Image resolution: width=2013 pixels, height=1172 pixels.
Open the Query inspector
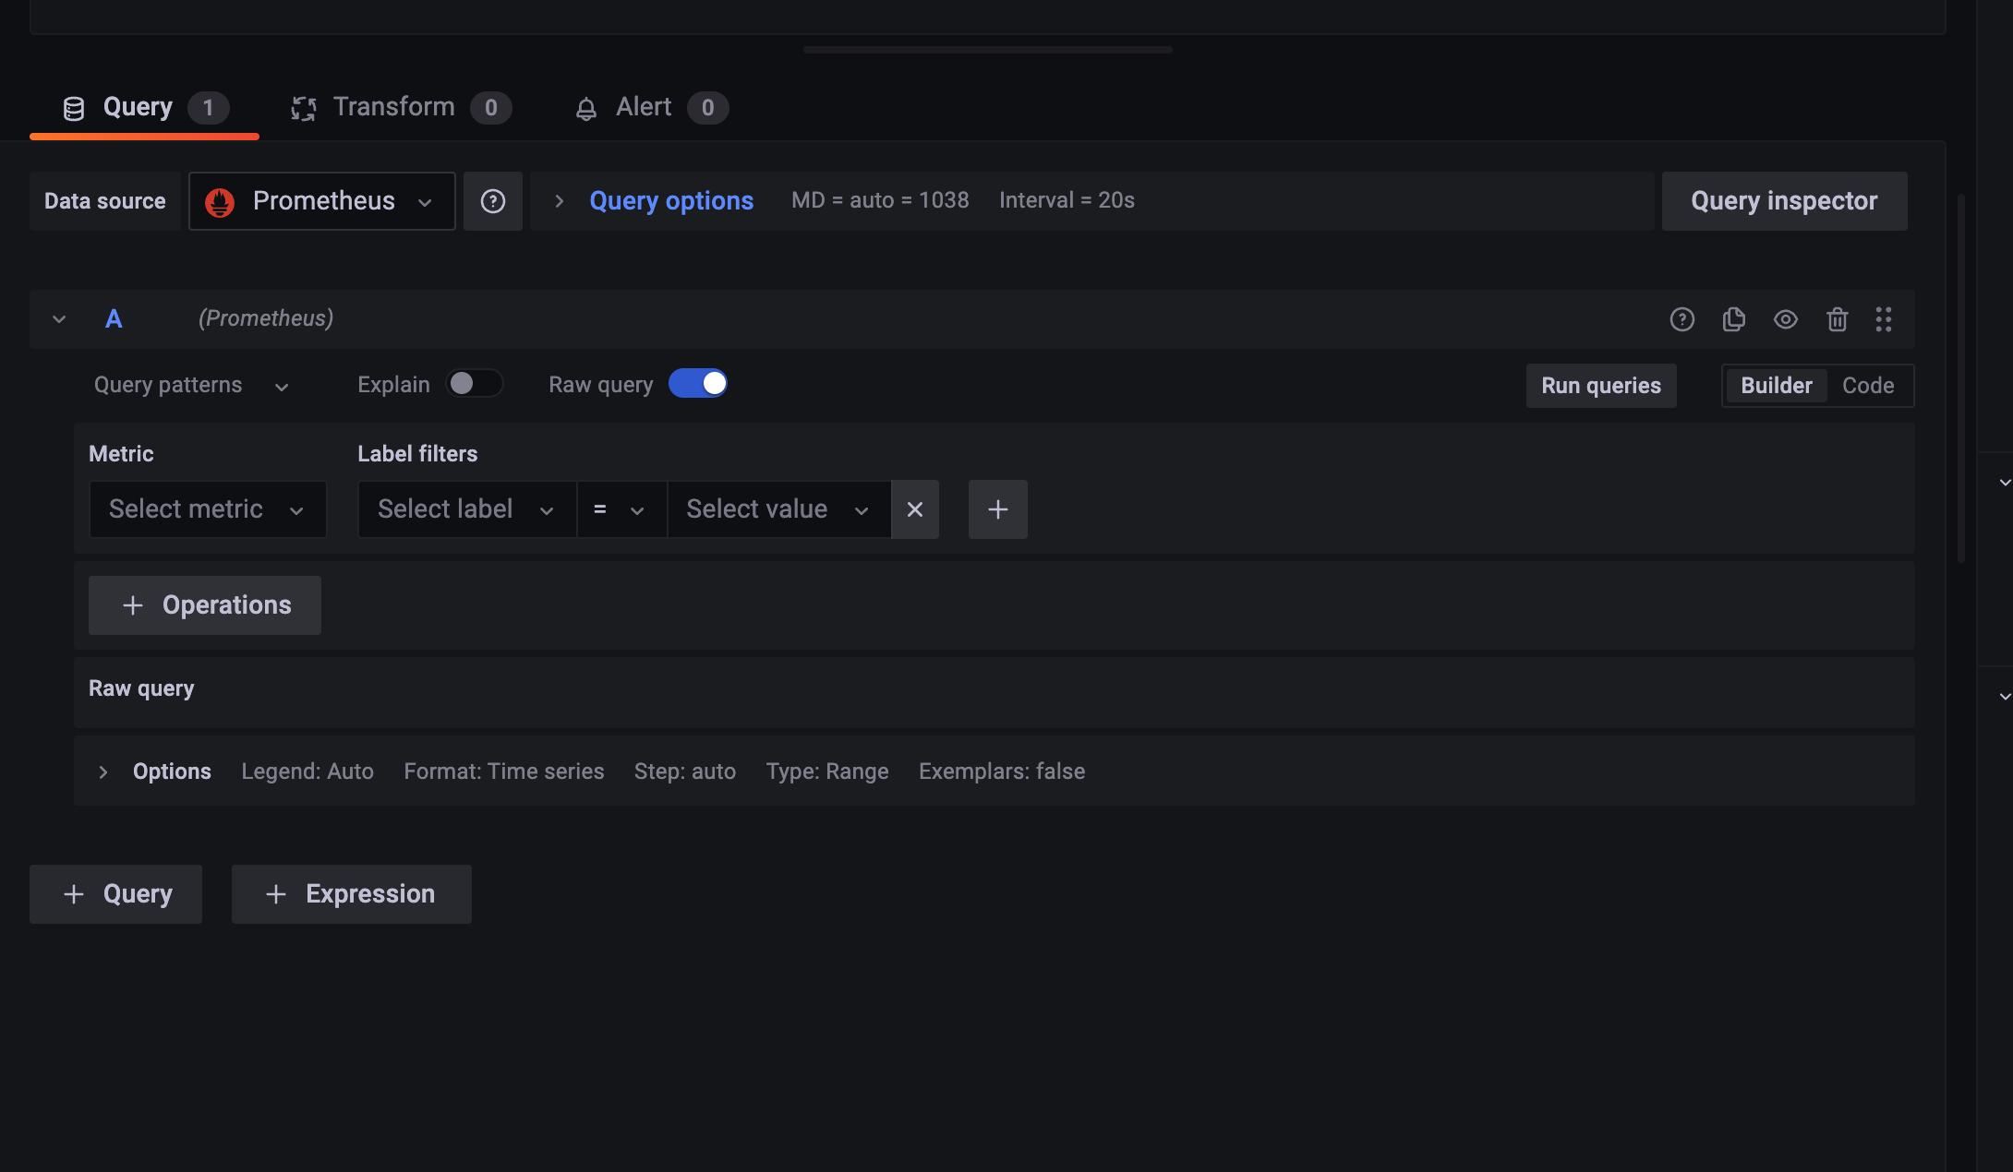pyautogui.click(x=1783, y=201)
